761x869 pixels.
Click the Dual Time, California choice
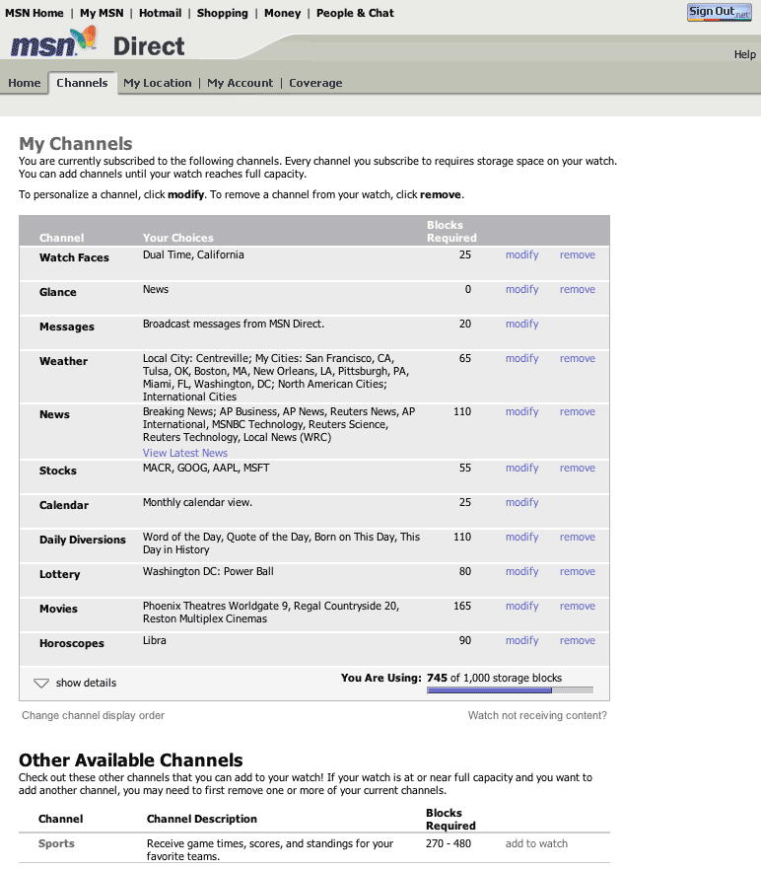pyautogui.click(x=193, y=254)
